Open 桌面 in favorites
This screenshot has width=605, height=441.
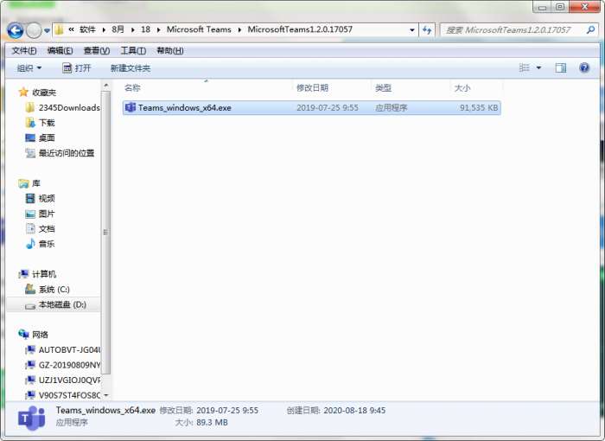47,137
